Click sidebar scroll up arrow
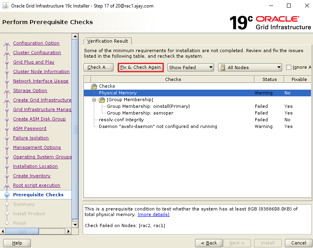Screen dimensions: 313x248 tap(75, 36)
